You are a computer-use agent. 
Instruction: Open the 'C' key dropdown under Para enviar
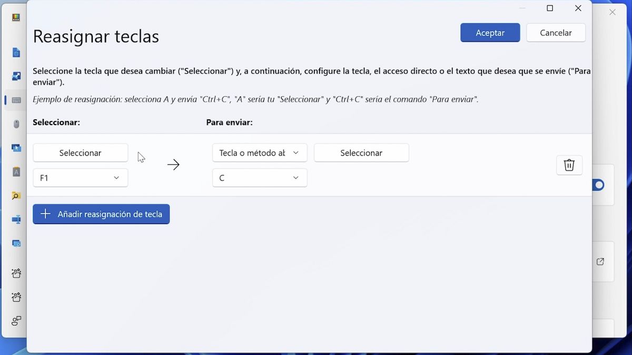(259, 178)
